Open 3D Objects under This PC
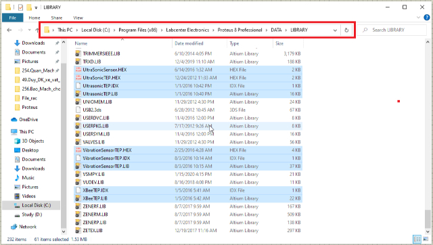 (33, 141)
